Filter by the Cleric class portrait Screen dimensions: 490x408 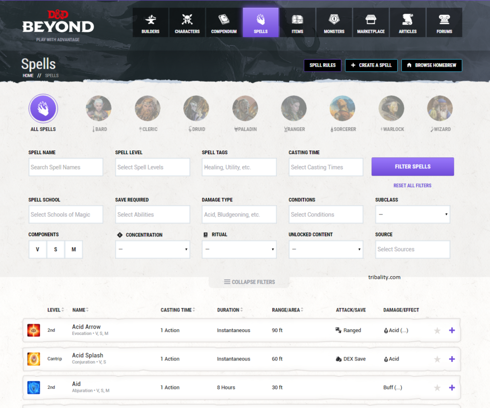click(x=147, y=108)
